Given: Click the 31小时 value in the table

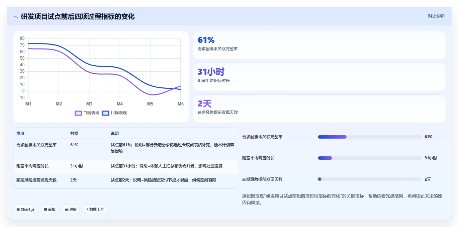Looking at the screenshot, I should coord(77,166).
